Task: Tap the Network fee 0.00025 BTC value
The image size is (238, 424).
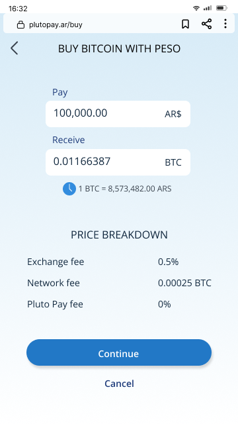Action: coord(184,283)
